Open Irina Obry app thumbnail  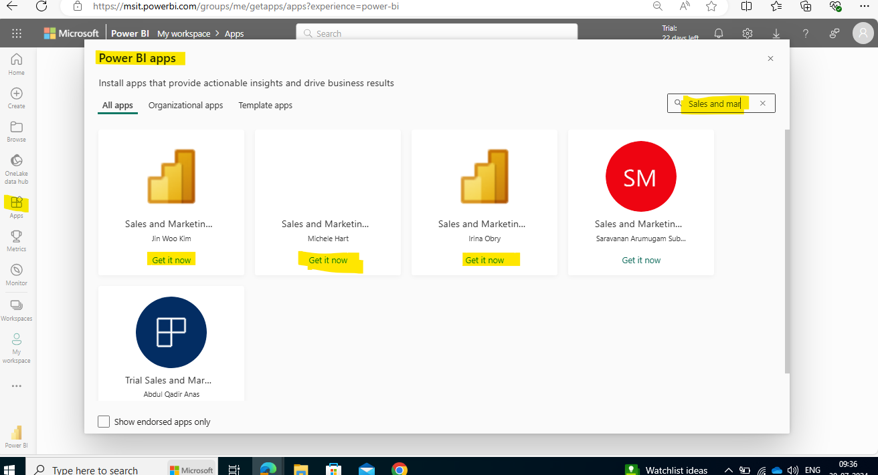pyautogui.click(x=485, y=176)
